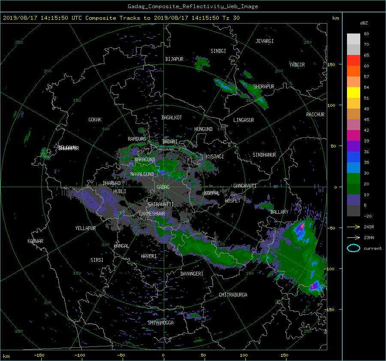Click the RAICHUR label
The height and width of the screenshot is (361, 386).
[315, 115]
